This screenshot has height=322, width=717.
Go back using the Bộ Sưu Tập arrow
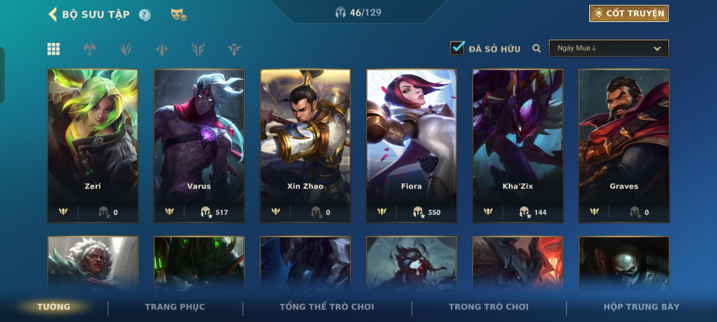click(53, 14)
